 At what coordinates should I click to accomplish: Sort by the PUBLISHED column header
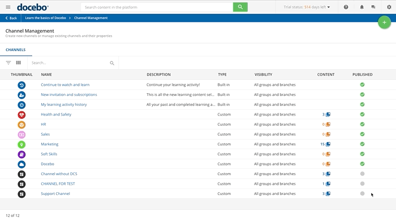(362, 75)
